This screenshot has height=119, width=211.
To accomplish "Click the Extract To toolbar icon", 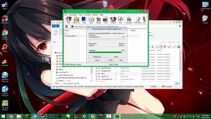I will [76, 20].
